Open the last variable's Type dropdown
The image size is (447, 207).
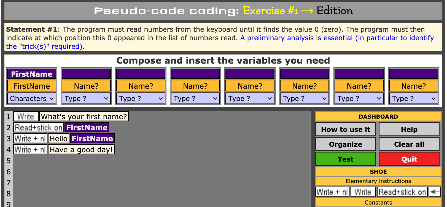coord(413,99)
